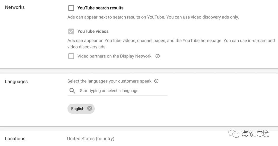Image resolution: width=278 pixels, height=146 pixels.
Task: Click the YouTube search results label text
Action: 100,8
